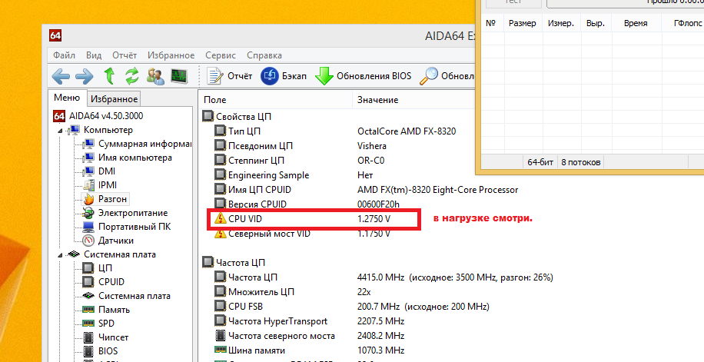Click the Поле column header
Viewport: 704px width, 362px height.
click(x=215, y=100)
